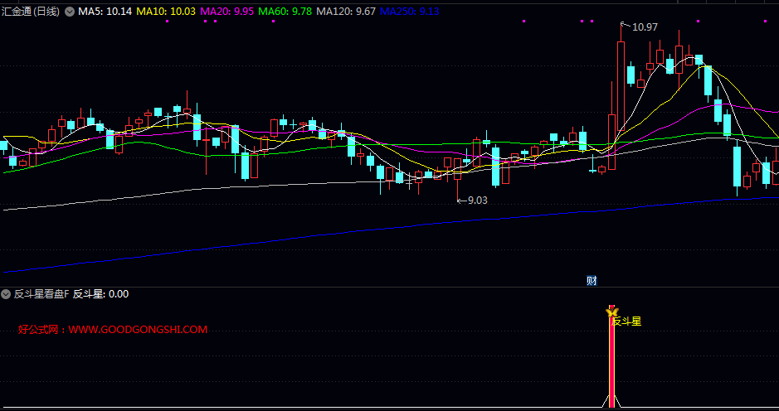Click the MA20: 9.95 label
The width and height of the screenshot is (779, 411).
point(227,12)
